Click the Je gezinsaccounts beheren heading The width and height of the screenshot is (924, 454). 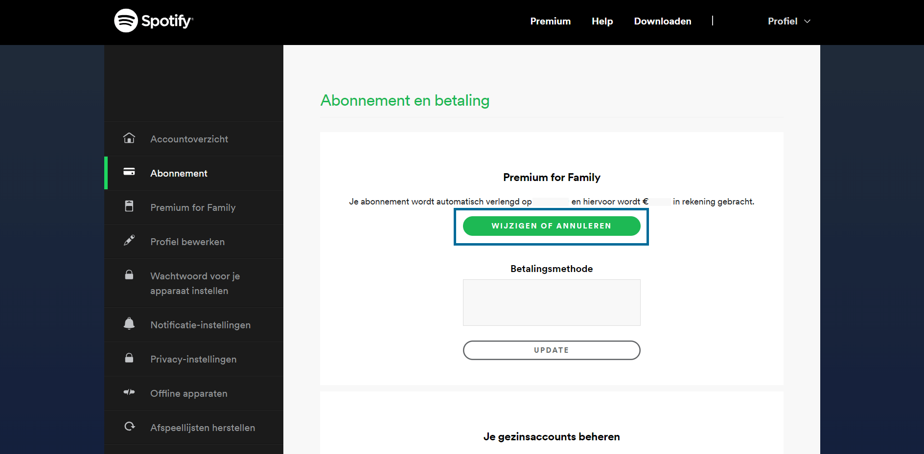pyautogui.click(x=552, y=436)
